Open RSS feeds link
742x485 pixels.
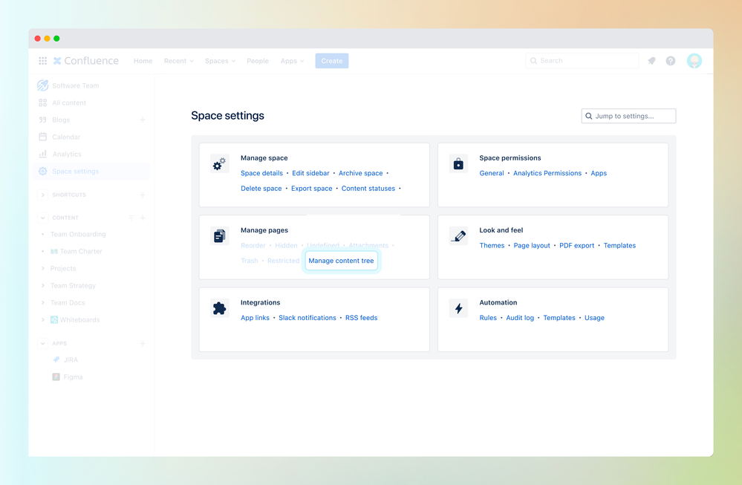coord(361,317)
